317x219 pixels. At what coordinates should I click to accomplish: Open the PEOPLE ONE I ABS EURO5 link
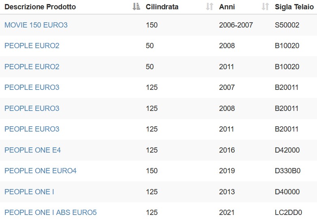click(x=51, y=213)
